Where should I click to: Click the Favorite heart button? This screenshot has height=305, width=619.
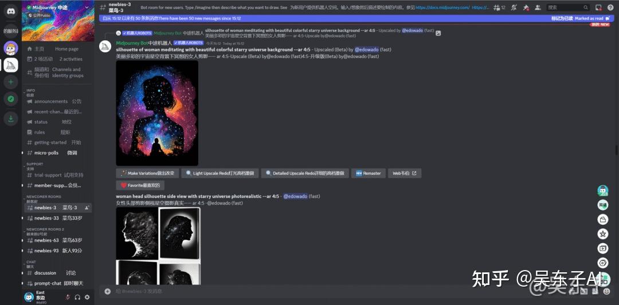pos(140,185)
